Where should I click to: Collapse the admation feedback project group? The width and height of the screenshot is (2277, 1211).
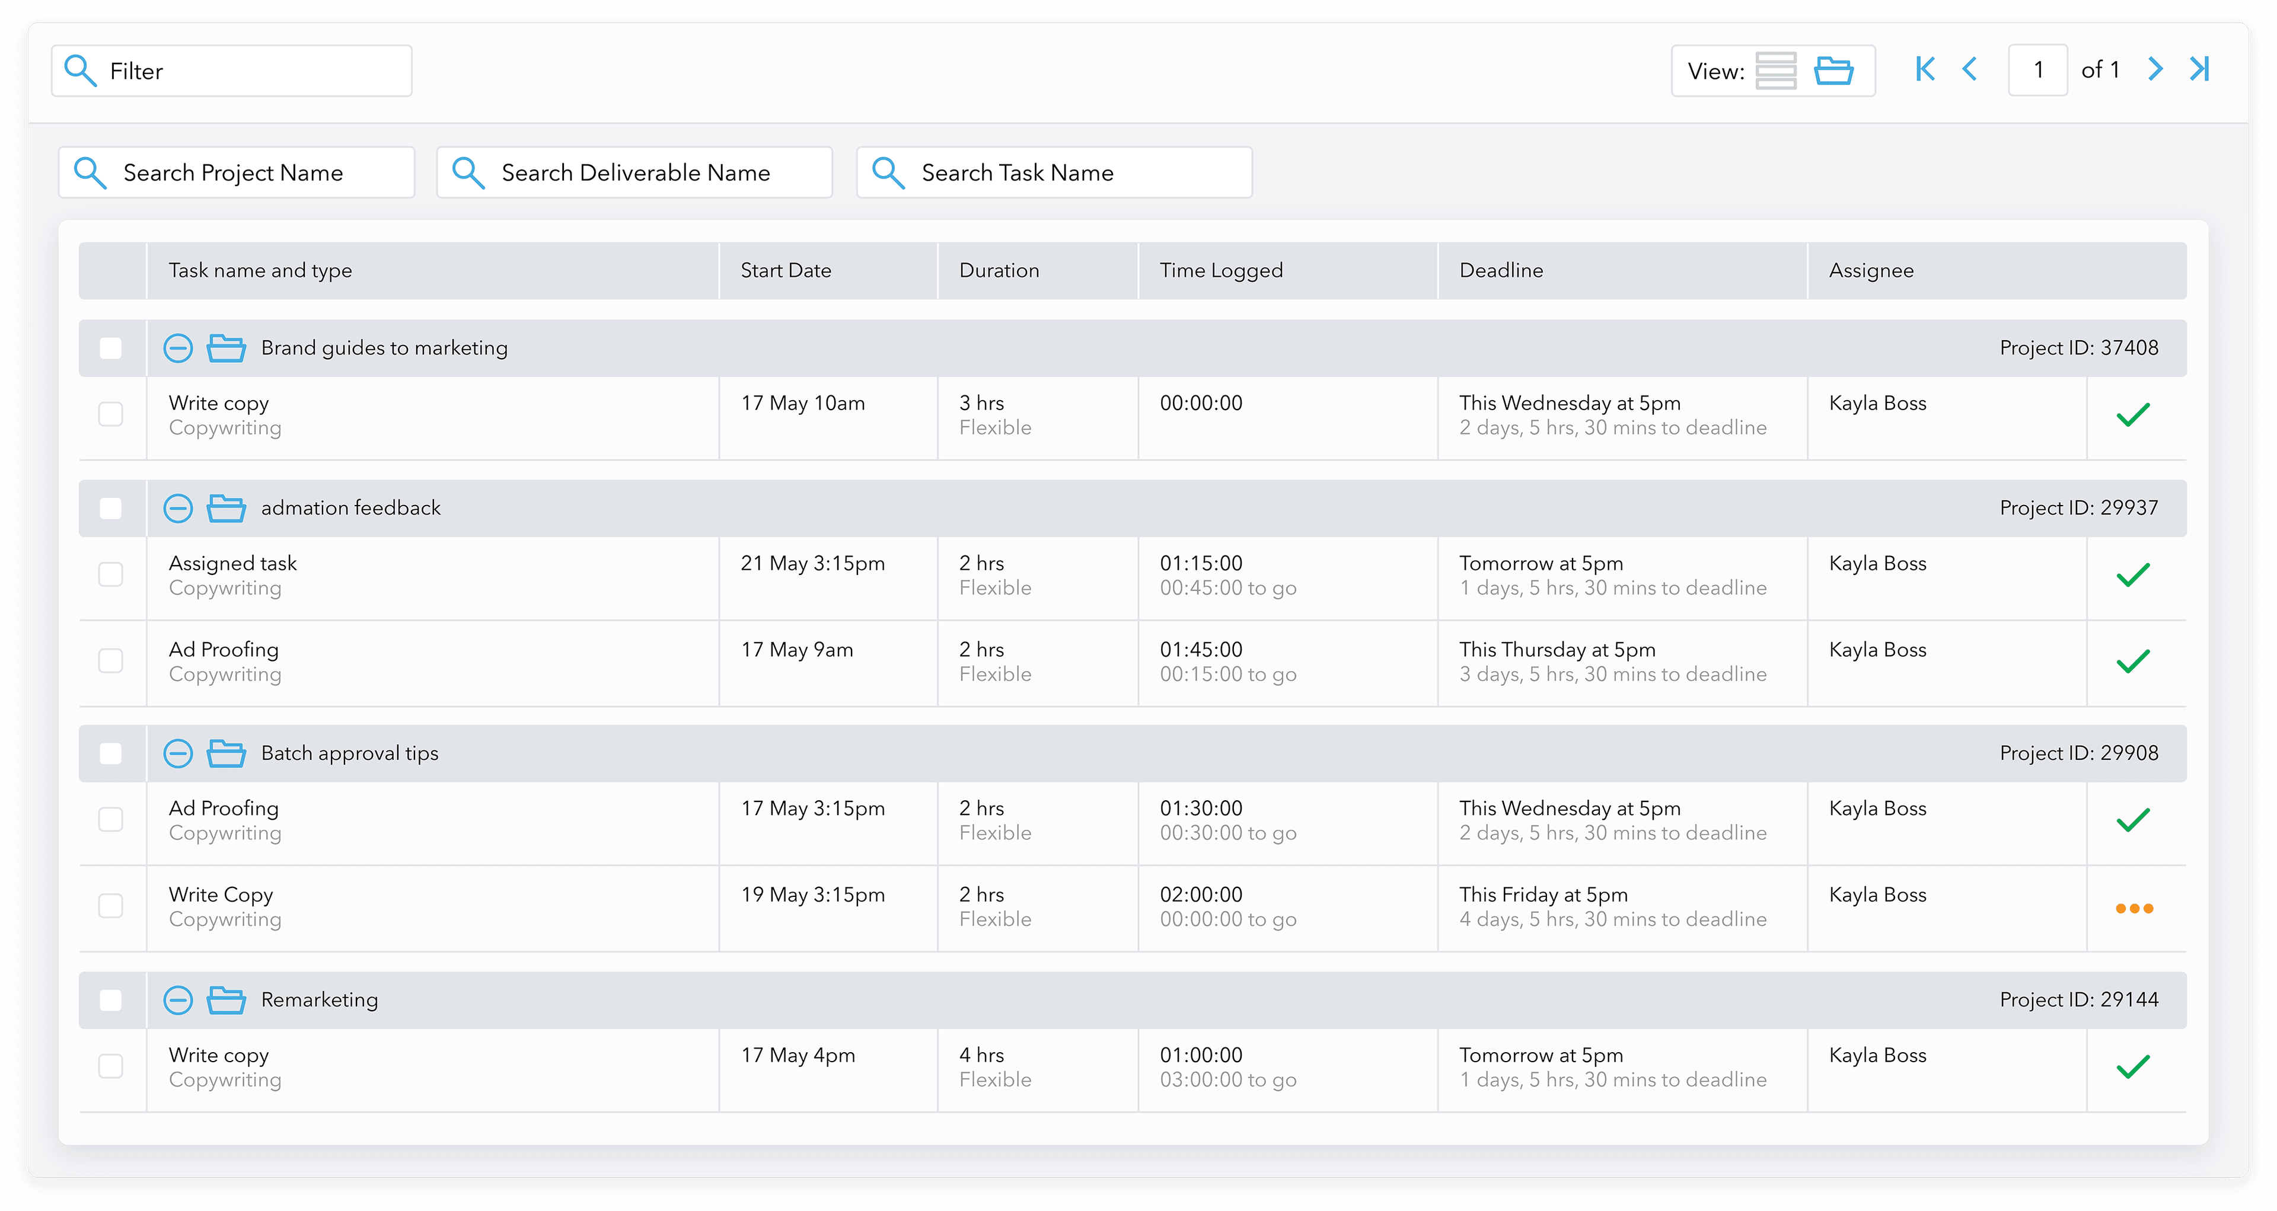coord(178,508)
